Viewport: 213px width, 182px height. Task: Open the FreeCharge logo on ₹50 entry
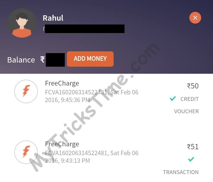click(26, 91)
